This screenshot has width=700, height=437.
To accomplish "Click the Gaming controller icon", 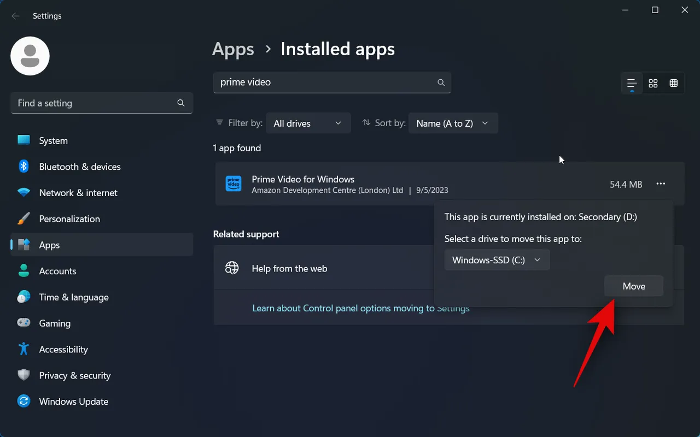I will [x=24, y=323].
